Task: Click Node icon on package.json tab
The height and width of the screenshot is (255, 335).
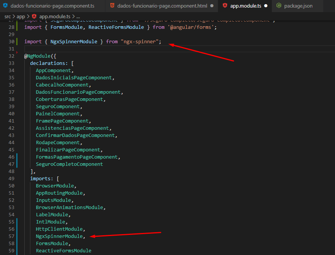Action: 279,6
